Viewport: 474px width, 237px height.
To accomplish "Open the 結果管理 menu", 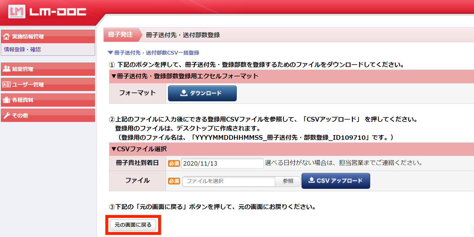I will (x=23, y=69).
